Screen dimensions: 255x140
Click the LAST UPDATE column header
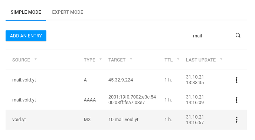[x=201, y=60]
